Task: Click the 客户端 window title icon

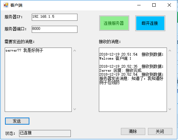Action: [6, 5]
